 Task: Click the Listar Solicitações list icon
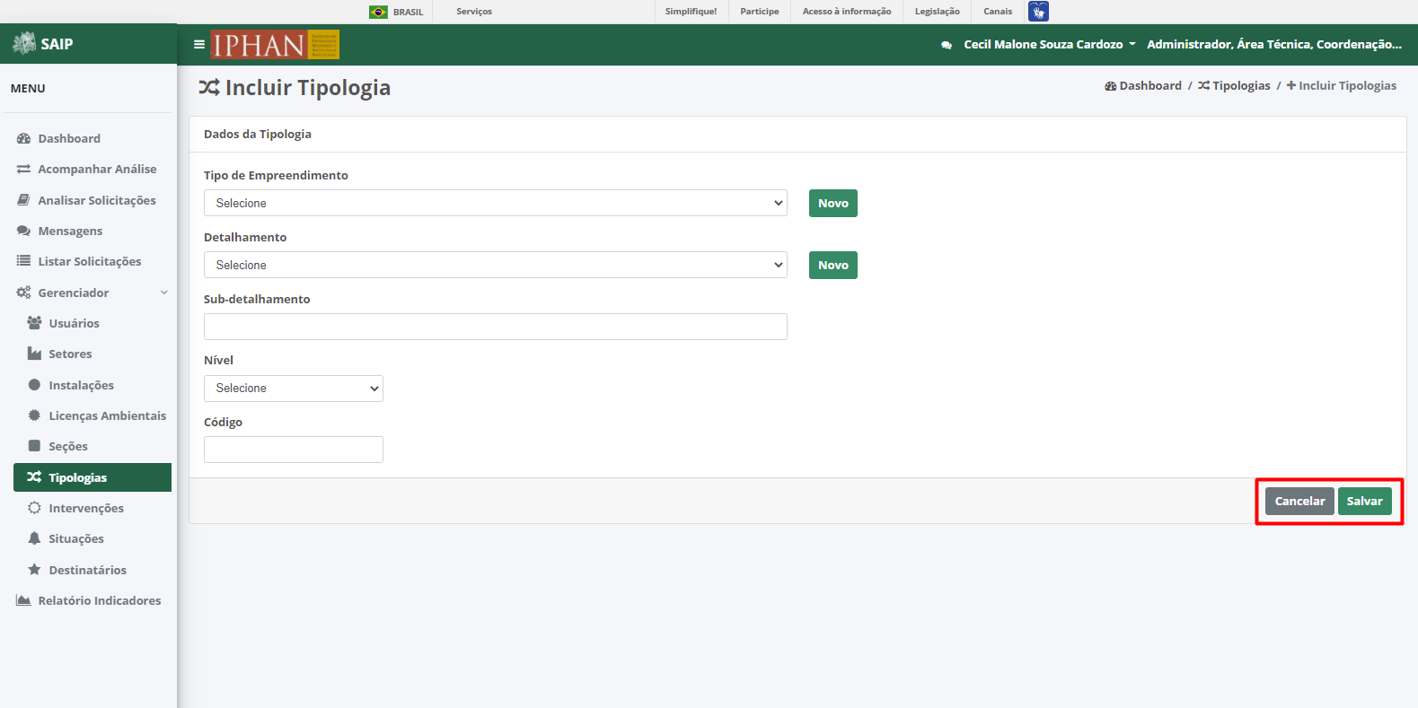click(24, 261)
